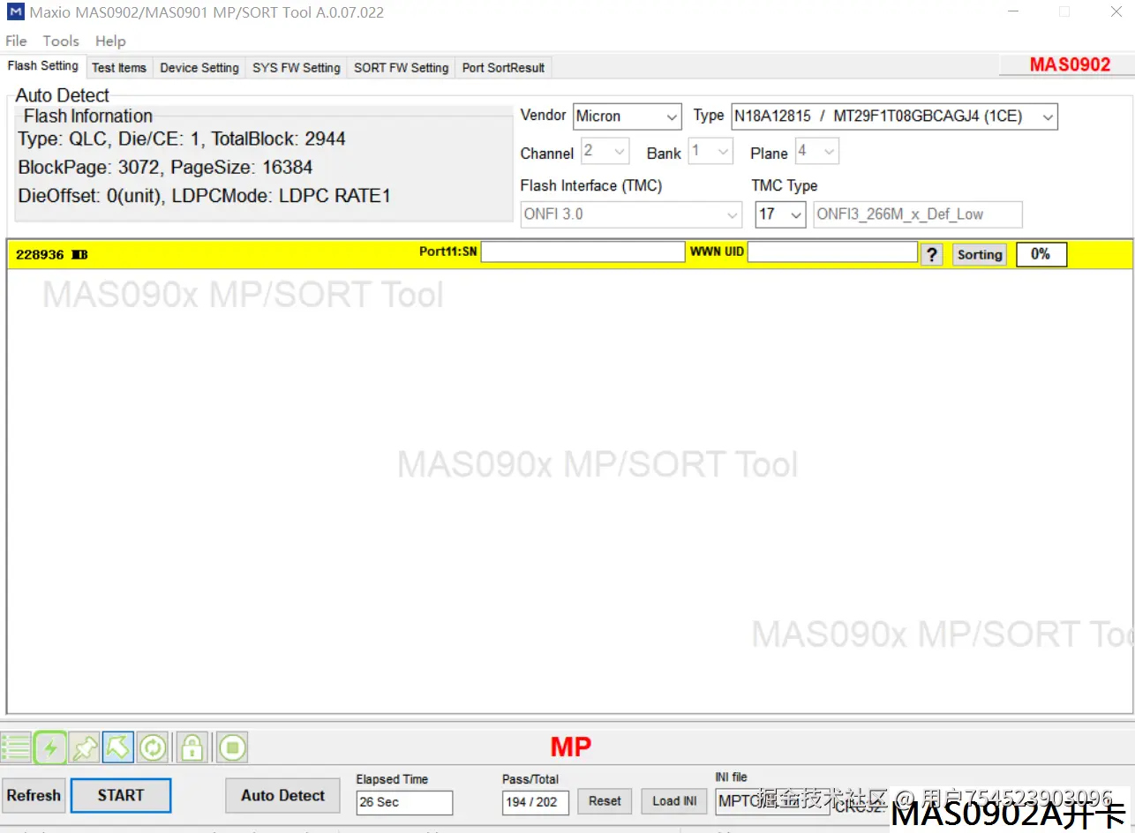Switch to the Flash Setting tab
Image resolution: width=1135 pixels, height=833 pixels.
click(43, 66)
